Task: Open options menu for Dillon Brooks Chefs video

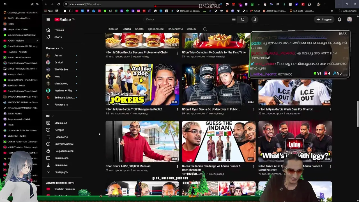Action: (x=177, y=53)
